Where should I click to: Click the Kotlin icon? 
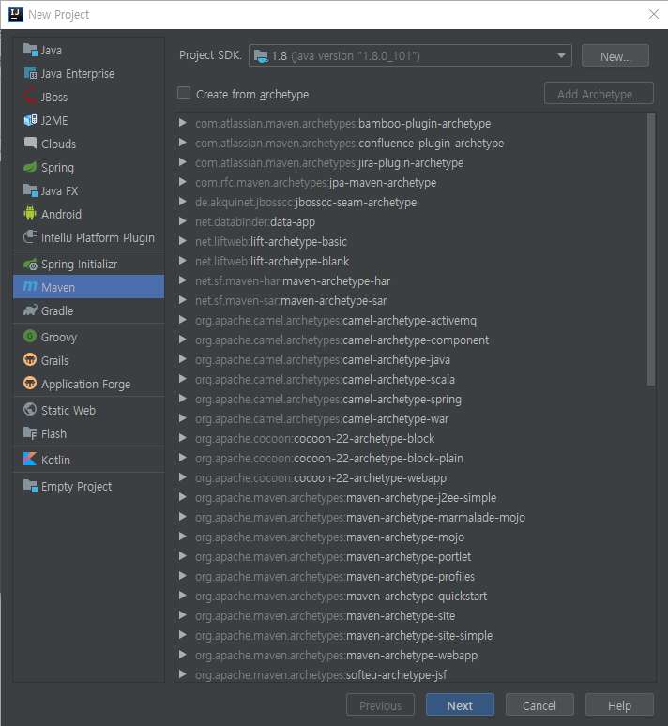30,460
